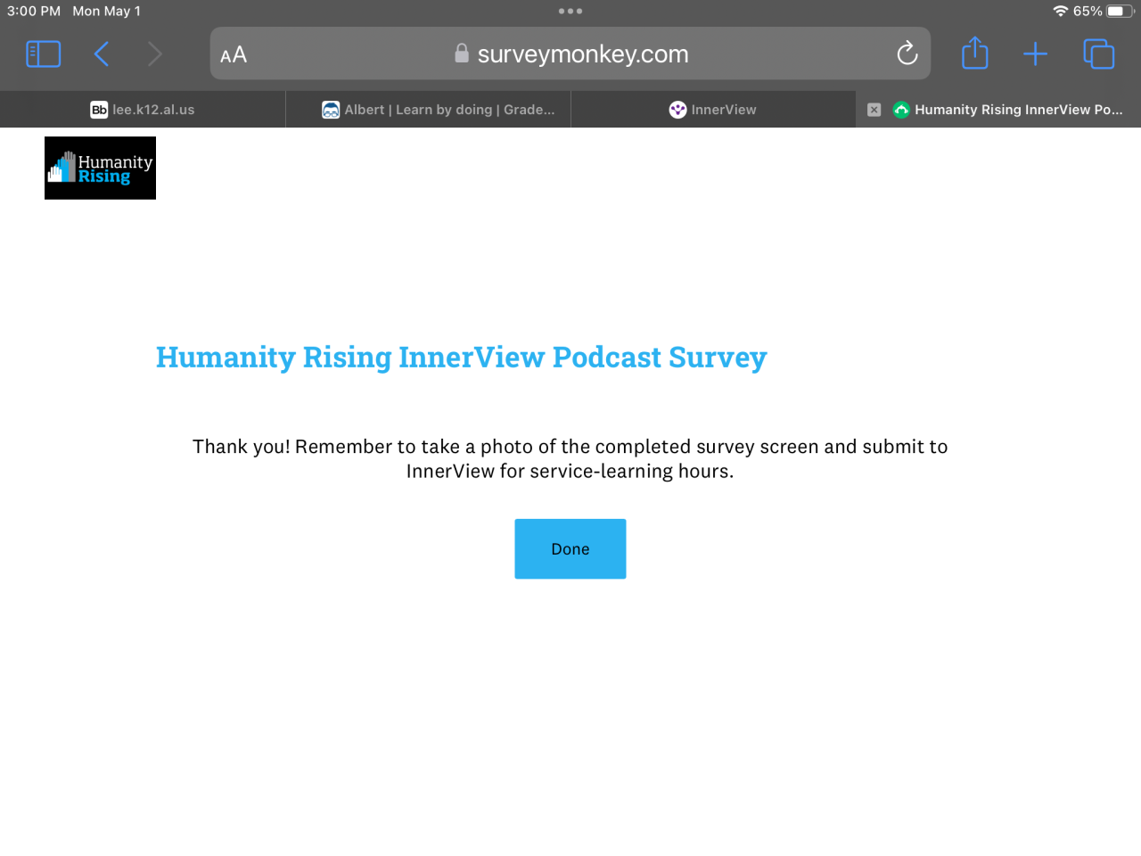
Task: Open the Safari sidebar panel
Action: click(x=44, y=54)
